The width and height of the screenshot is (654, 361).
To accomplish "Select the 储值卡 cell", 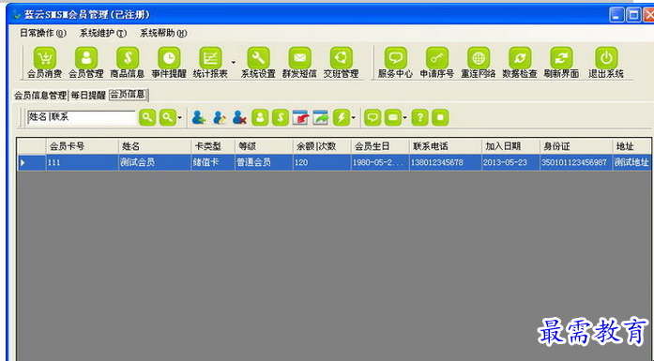I will coord(213,162).
